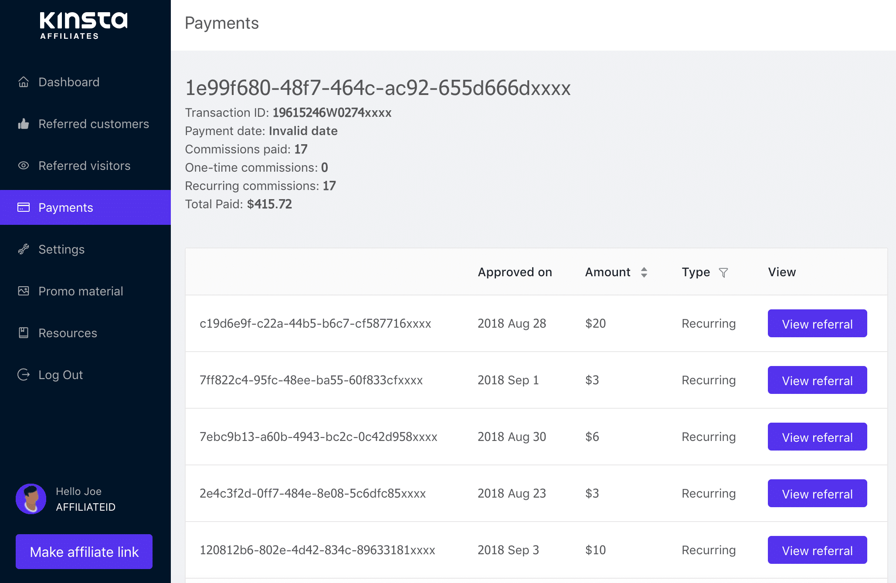The height and width of the screenshot is (583, 896).
Task: Click the image icon beside Promo material
Action: point(24,291)
